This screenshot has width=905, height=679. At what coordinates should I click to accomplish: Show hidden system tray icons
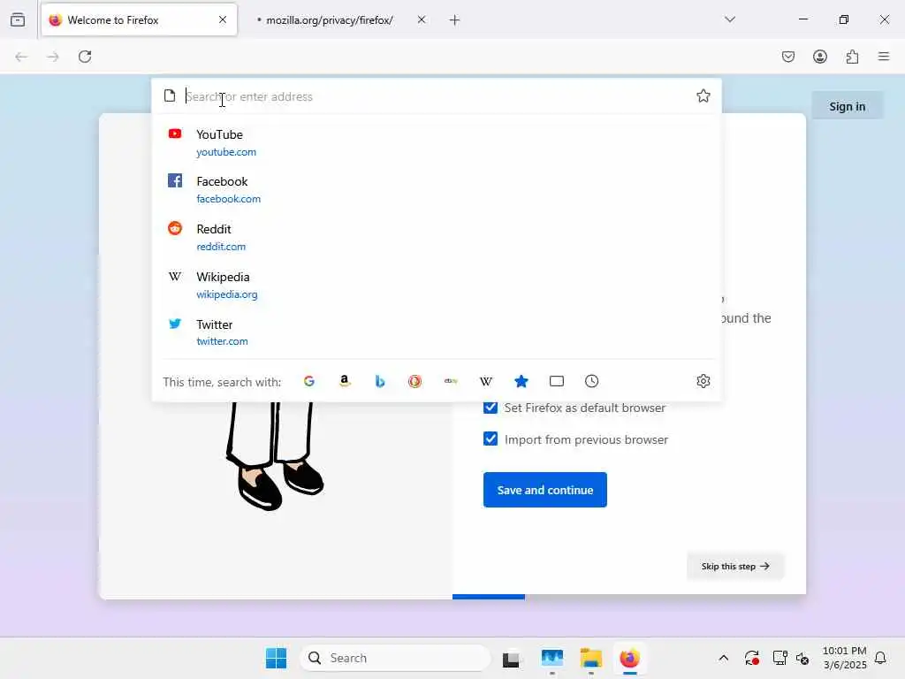click(x=723, y=658)
